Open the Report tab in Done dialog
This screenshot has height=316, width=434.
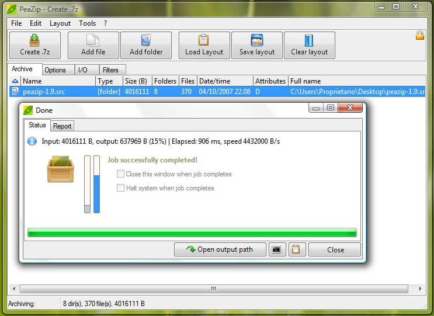(x=63, y=126)
